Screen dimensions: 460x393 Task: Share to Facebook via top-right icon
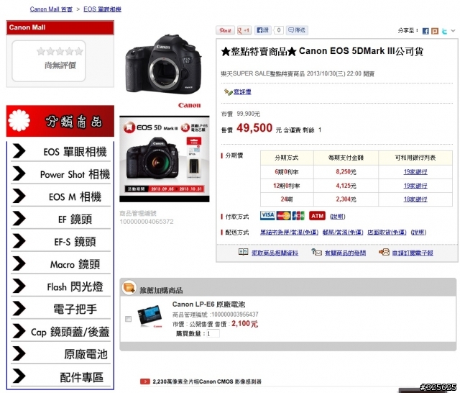(x=425, y=31)
